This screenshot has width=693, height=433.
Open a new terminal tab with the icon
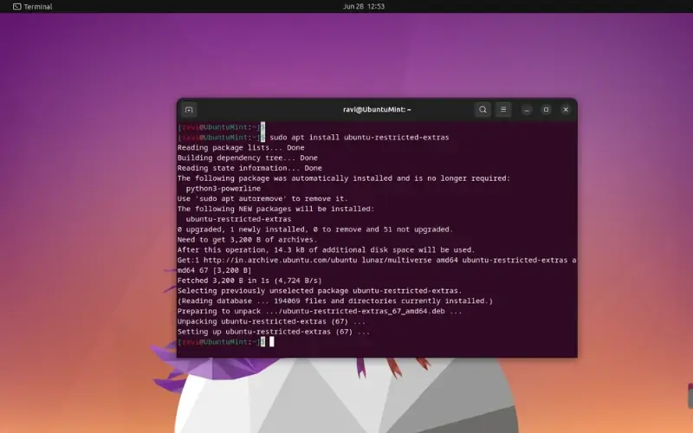pyautogui.click(x=189, y=110)
